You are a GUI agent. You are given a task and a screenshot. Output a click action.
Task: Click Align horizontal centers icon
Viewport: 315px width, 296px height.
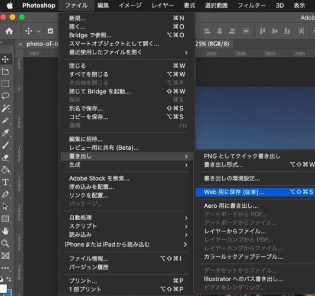coord(219,31)
